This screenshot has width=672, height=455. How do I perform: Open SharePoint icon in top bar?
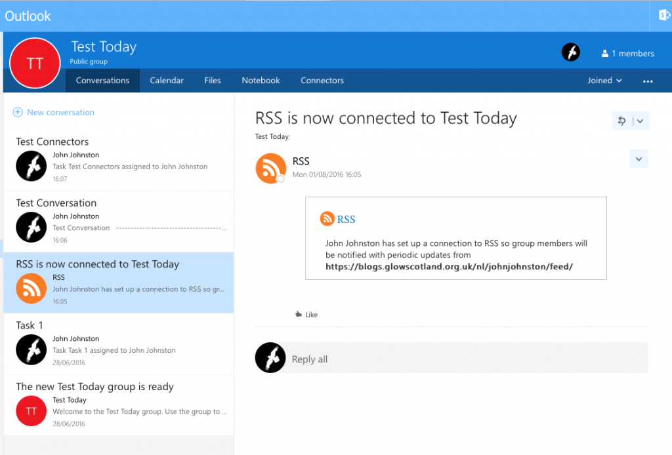point(663,16)
